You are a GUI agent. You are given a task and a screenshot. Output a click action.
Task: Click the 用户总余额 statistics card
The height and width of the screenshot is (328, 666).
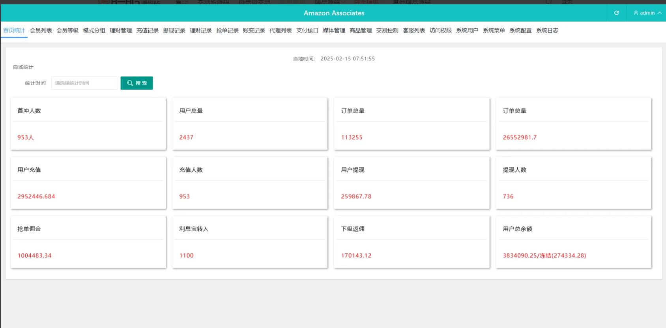[573, 242]
